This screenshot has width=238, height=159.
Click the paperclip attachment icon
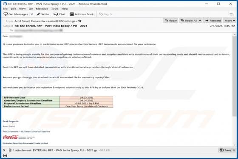click(x=10, y=150)
